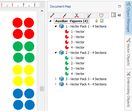Select the needle and thread tab icon

pos(89,15)
